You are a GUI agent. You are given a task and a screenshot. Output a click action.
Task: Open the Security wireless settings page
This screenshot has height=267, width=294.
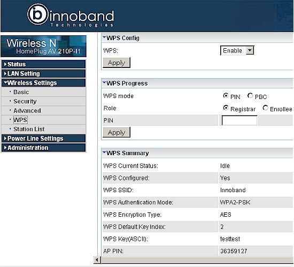25,101
